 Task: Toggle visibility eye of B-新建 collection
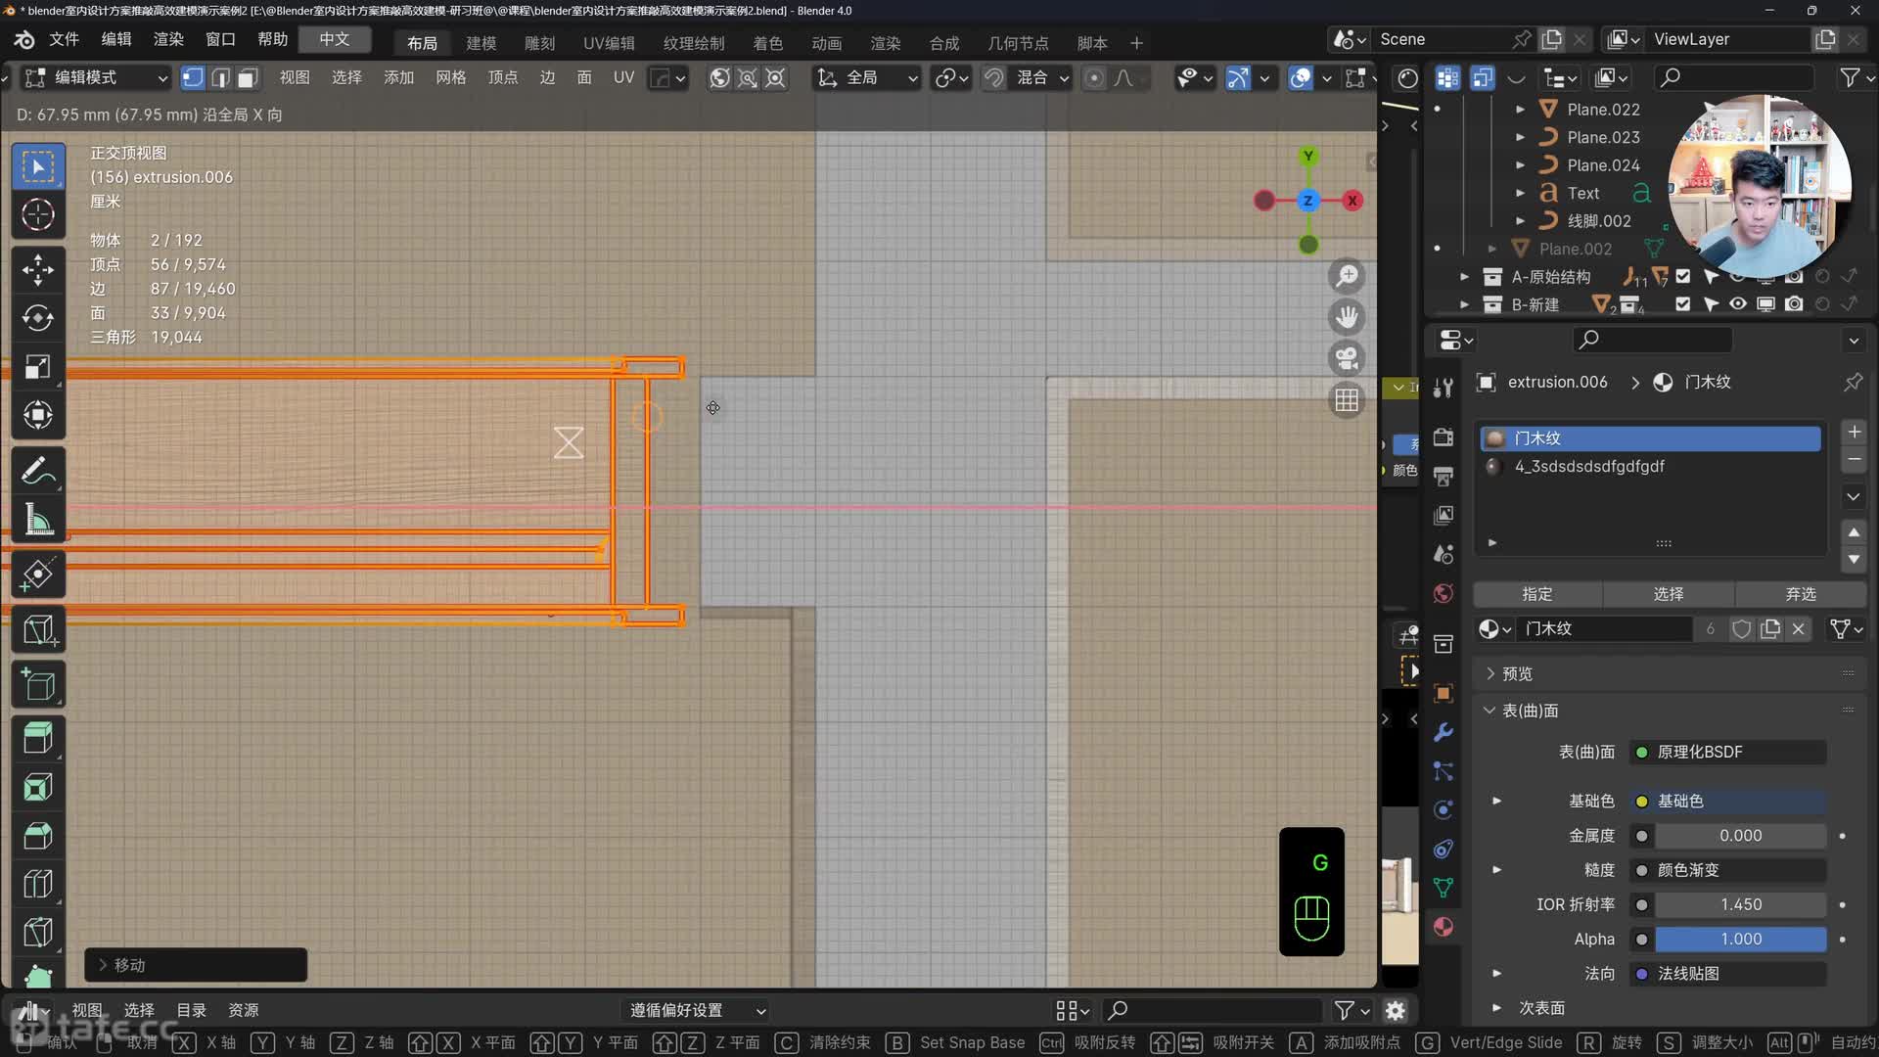[x=1737, y=304]
